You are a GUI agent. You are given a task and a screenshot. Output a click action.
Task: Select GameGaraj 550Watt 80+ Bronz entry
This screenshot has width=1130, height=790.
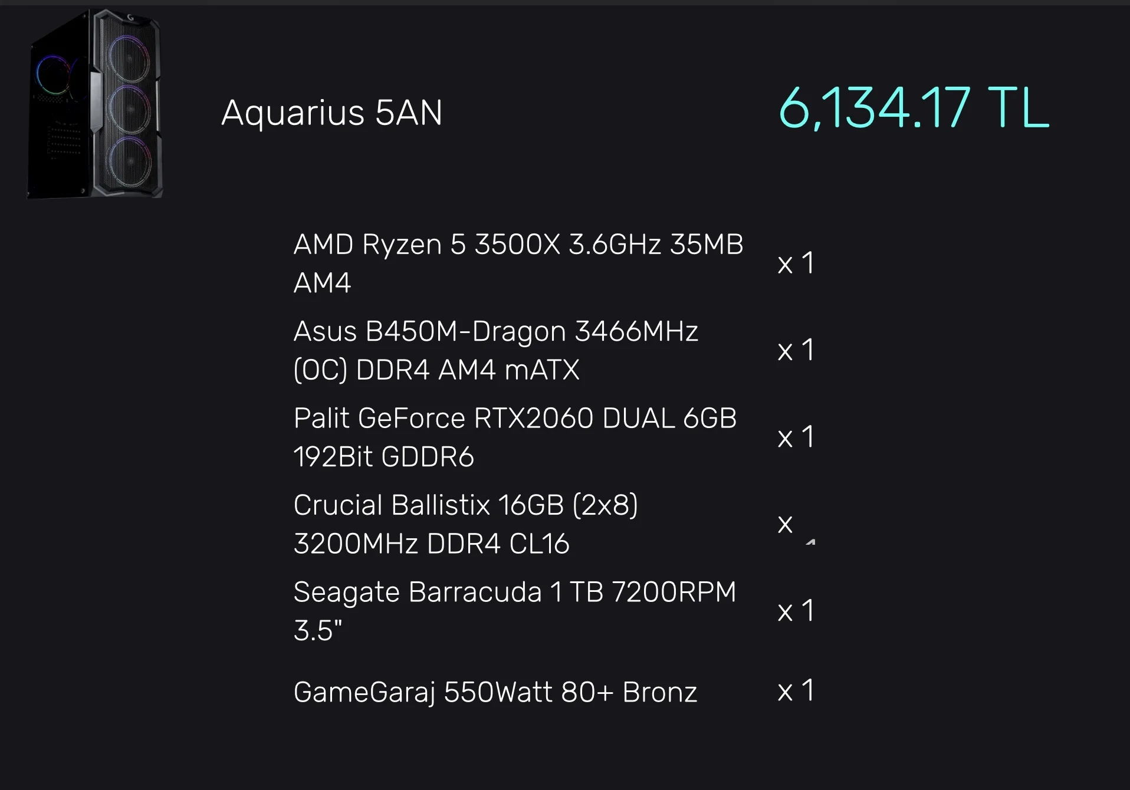tap(495, 692)
